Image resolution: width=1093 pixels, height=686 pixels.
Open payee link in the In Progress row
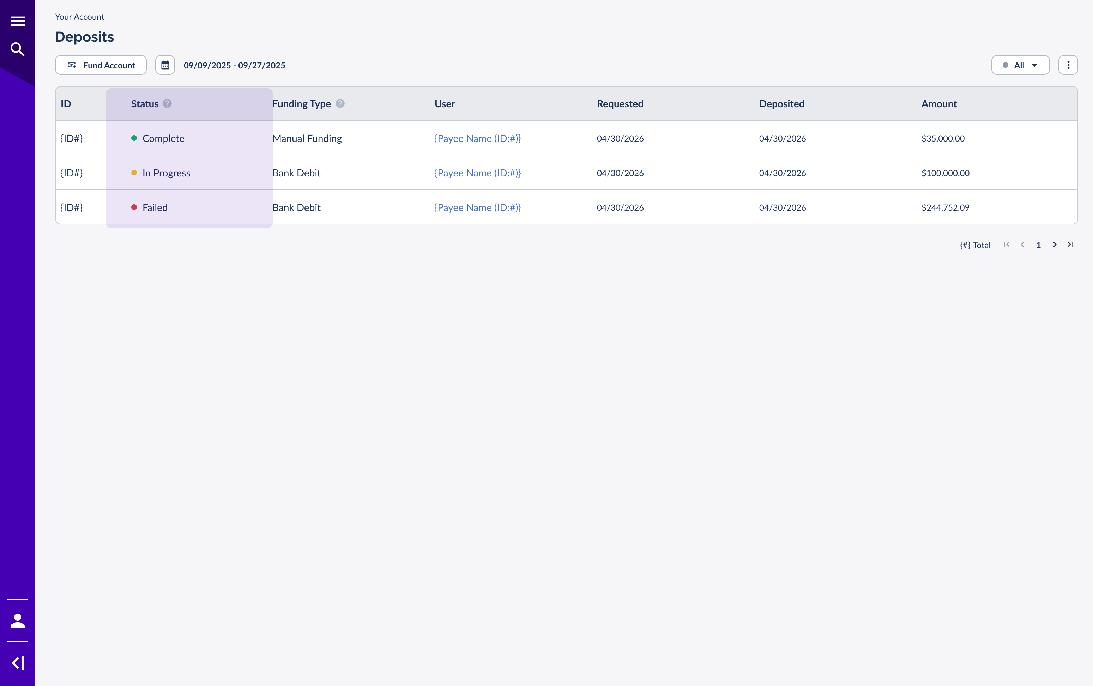[478, 173]
